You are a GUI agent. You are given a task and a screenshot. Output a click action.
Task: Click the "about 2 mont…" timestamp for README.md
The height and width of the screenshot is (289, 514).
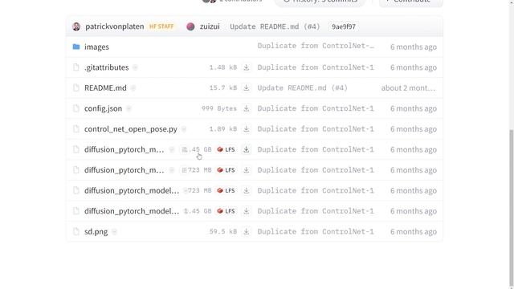(408, 88)
